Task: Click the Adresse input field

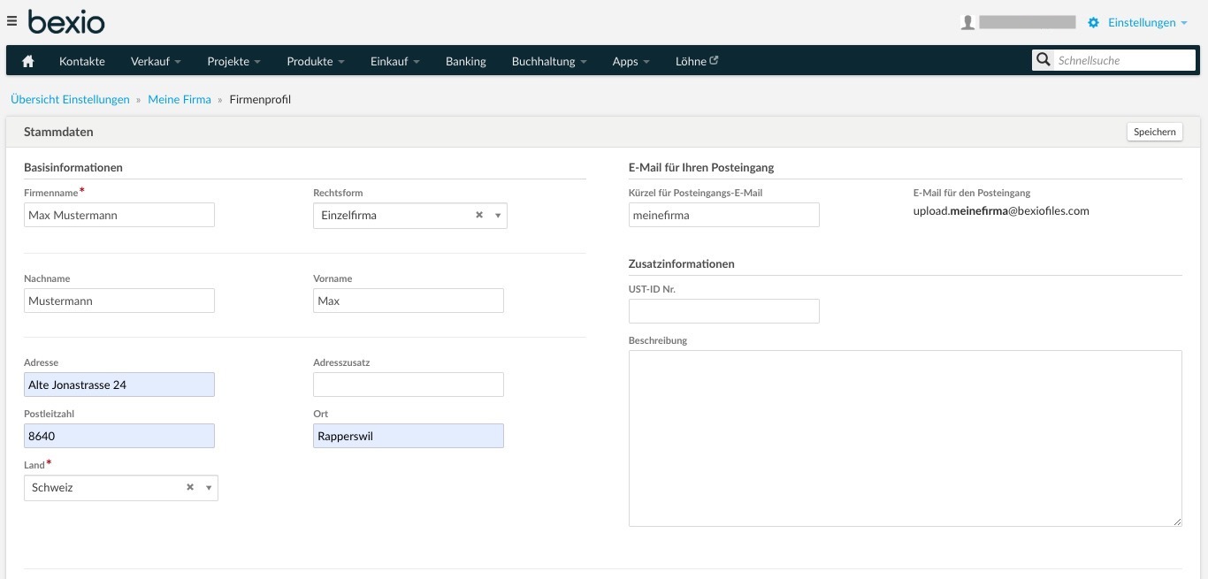Action: pyautogui.click(x=119, y=385)
